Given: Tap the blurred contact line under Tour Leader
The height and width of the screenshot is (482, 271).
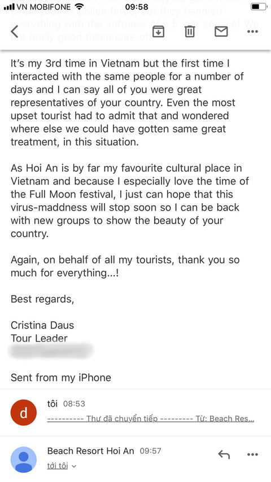Looking at the screenshot, I should pyautogui.click(x=51, y=352).
